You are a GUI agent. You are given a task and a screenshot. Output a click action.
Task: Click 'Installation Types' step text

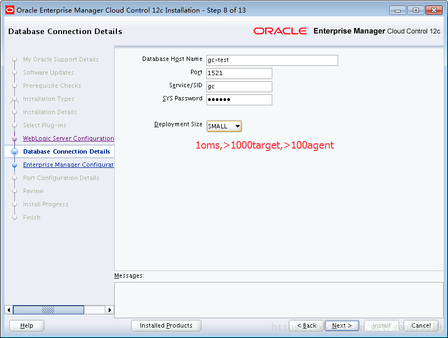click(48, 99)
